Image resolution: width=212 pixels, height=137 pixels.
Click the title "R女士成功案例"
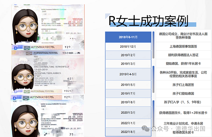(x=148, y=21)
